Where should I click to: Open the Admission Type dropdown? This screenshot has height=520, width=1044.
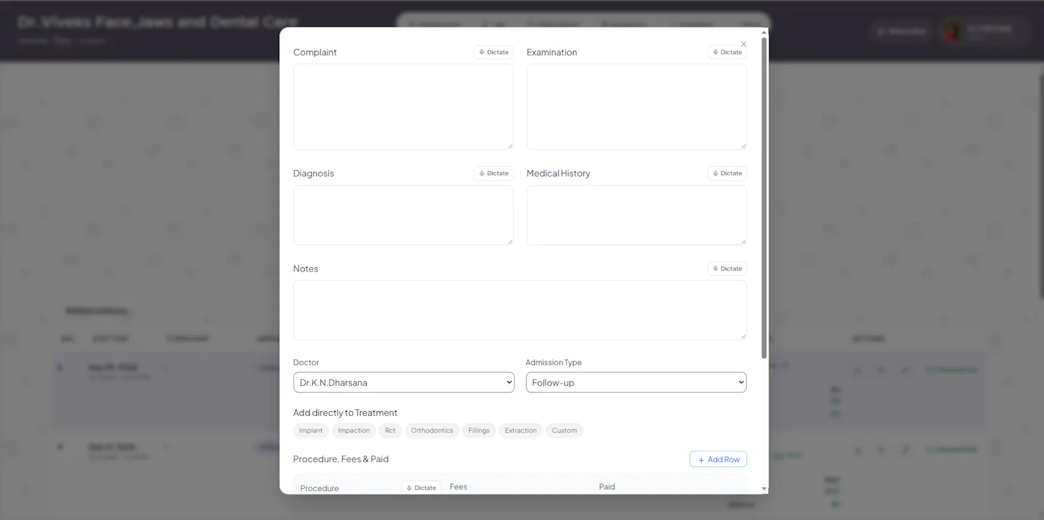(x=636, y=383)
